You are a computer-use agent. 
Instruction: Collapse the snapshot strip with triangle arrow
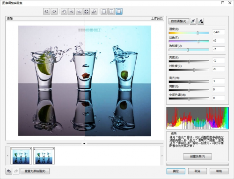[84, 143]
